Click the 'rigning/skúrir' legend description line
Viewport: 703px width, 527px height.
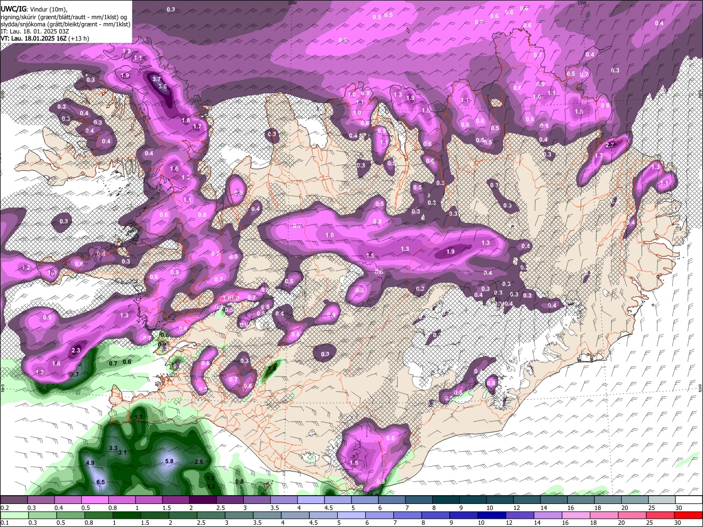coord(64,17)
